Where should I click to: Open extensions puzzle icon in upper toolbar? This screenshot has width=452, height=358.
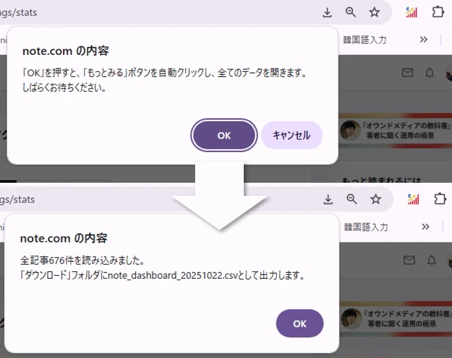[438, 12]
